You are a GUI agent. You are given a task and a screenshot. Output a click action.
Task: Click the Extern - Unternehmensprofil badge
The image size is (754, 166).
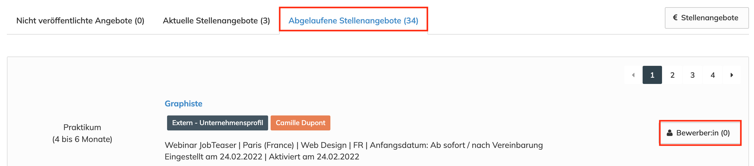coord(217,123)
